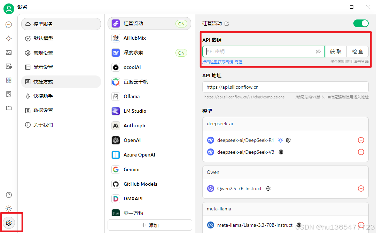Viewport: 376px width, 233px height.
Task: Click the 检查 API key button
Action: click(358, 51)
